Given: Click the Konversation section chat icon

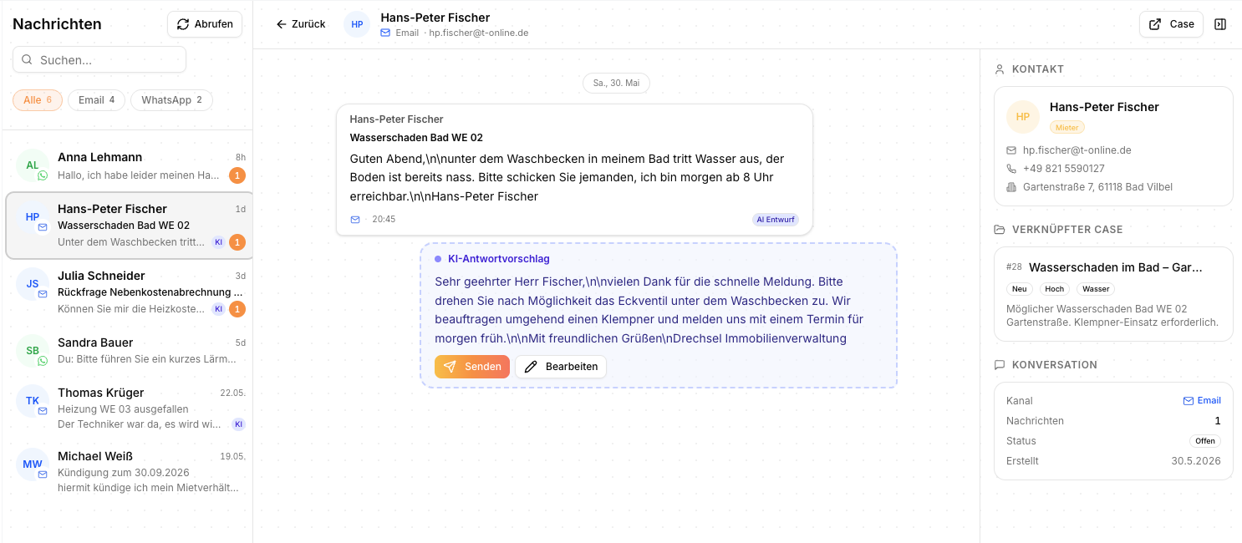Looking at the screenshot, I should coord(1000,365).
